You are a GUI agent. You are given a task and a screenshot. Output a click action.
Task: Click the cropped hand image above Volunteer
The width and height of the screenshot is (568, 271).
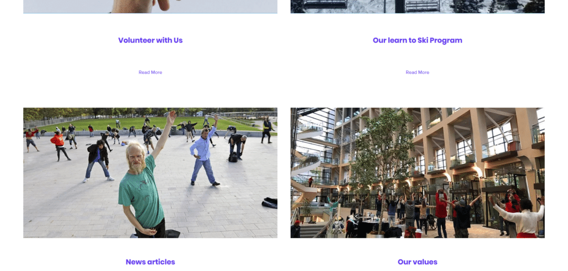point(150,7)
